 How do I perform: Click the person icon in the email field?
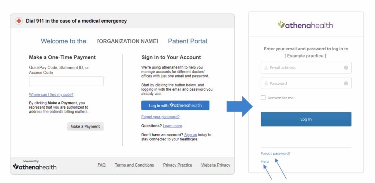pyautogui.click(x=266, y=67)
